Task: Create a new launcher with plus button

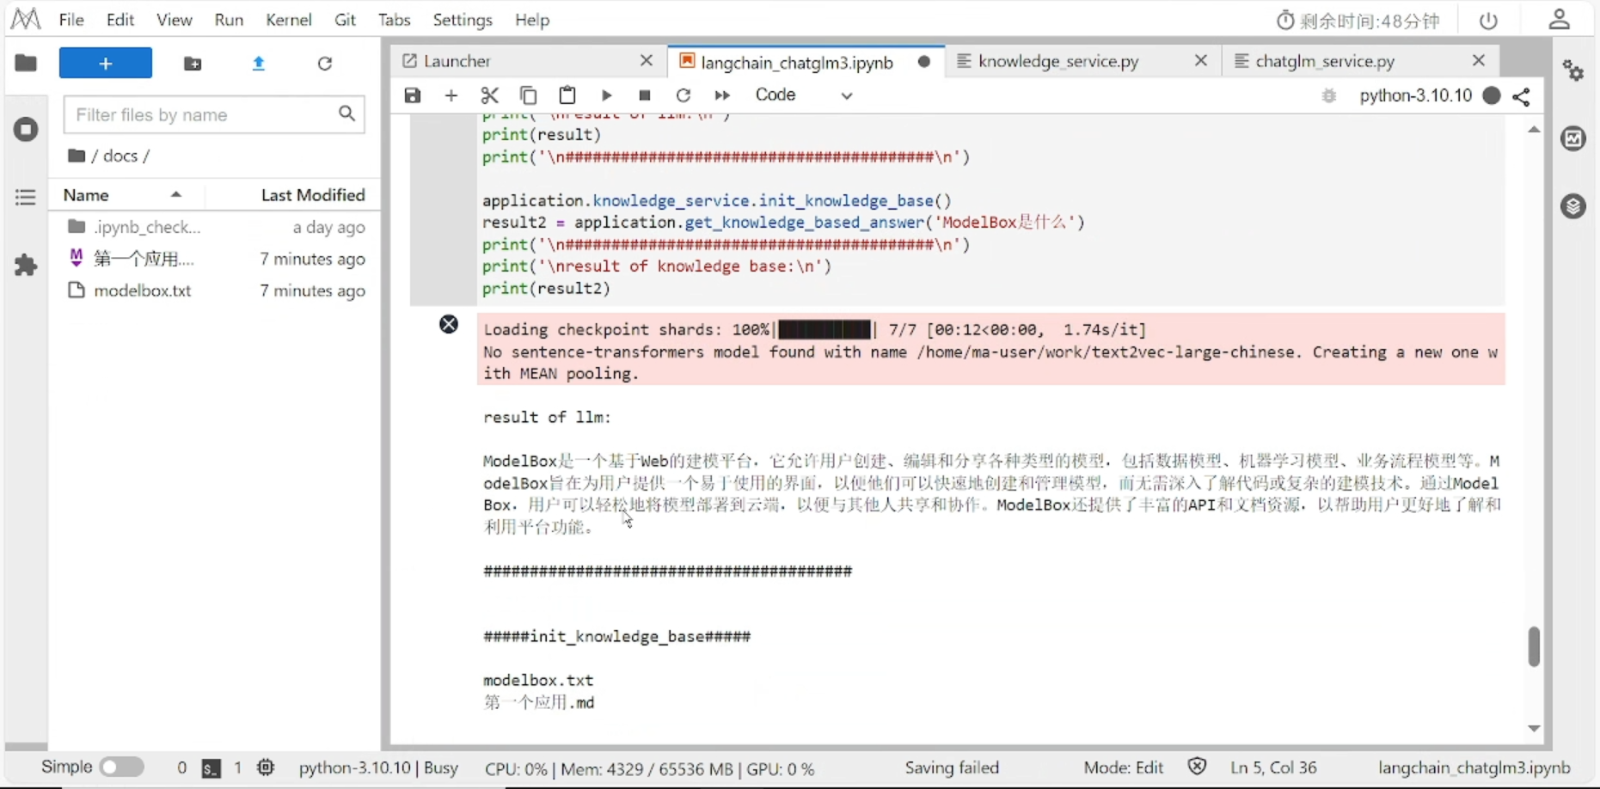Action: click(105, 63)
